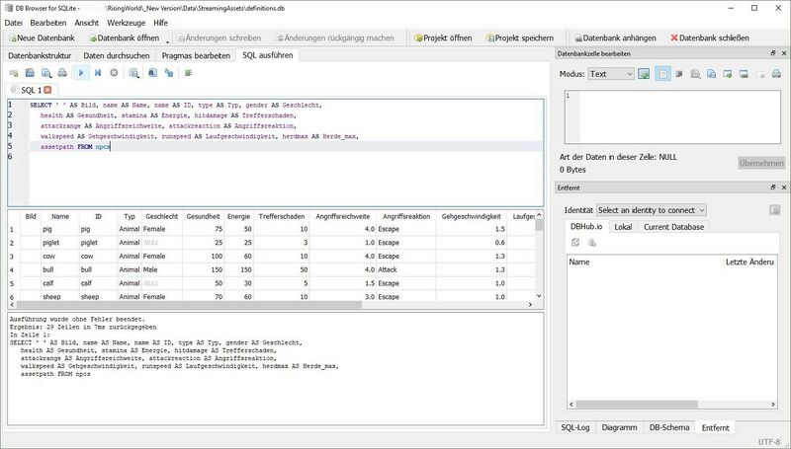Click the save results view icon

133,73
